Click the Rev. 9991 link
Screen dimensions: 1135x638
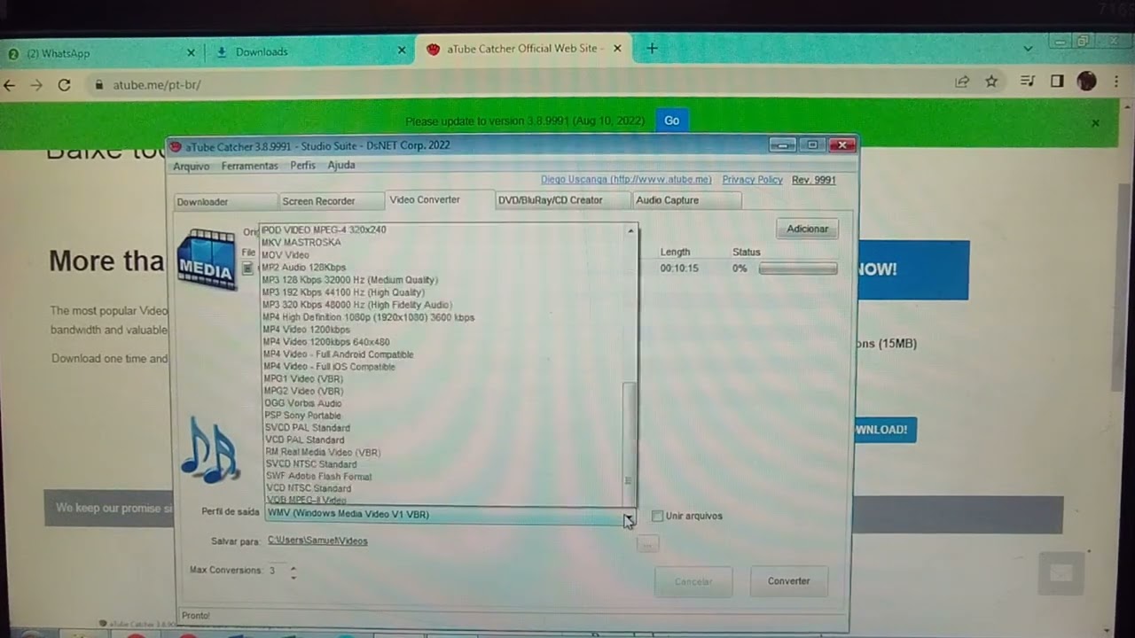coord(814,180)
